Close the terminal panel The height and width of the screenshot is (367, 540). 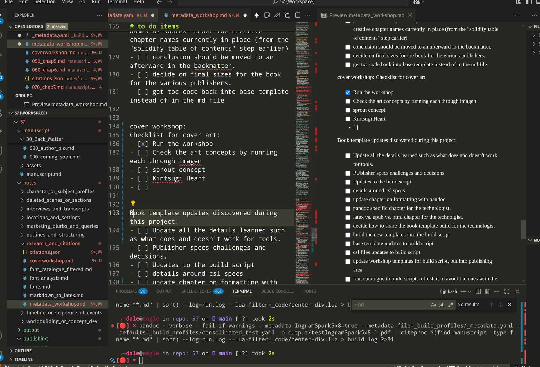pos(517,291)
